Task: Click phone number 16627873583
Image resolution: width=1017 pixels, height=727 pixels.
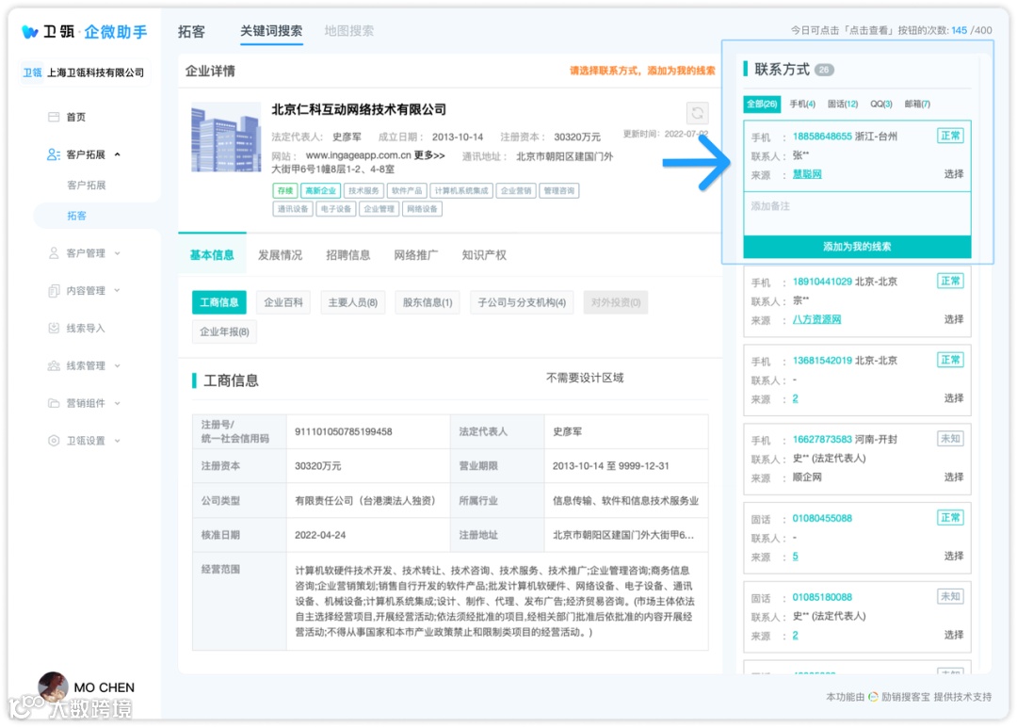Action: (x=822, y=440)
